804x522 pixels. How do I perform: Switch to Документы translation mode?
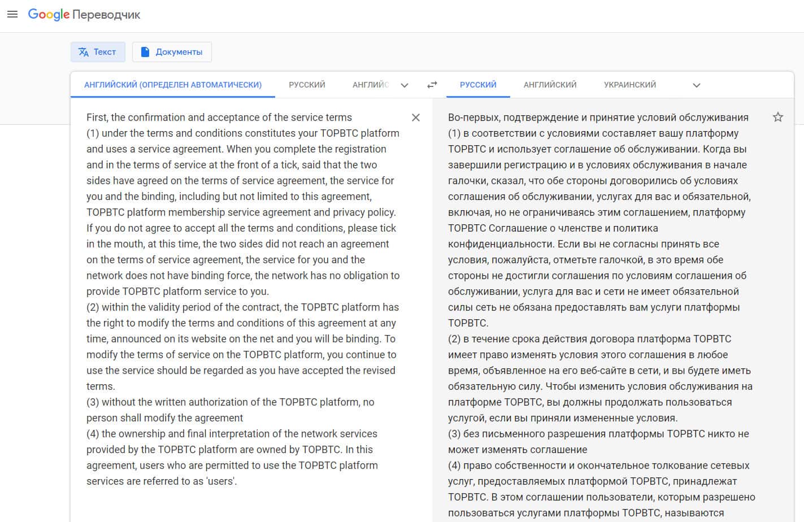[x=172, y=52]
